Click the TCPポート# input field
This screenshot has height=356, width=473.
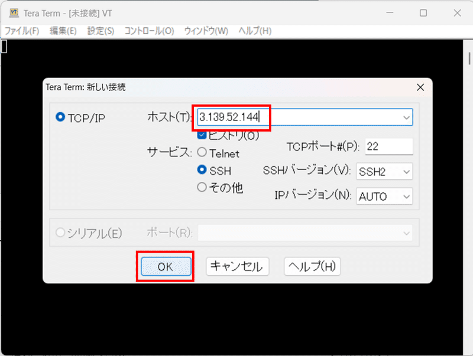pyautogui.click(x=389, y=146)
